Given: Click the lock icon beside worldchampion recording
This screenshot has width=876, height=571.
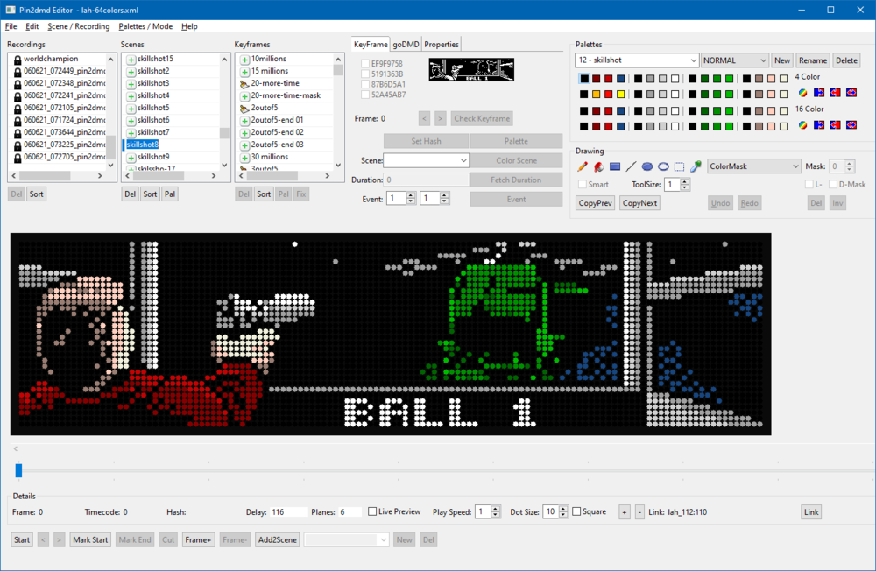Looking at the screenshot, I should (x=18, y=60).
